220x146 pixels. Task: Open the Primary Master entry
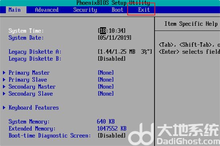click(29, 73)
